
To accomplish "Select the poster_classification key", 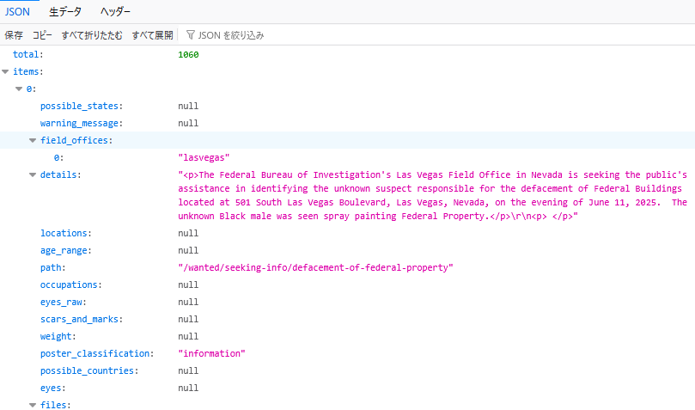I will point(96,353).
